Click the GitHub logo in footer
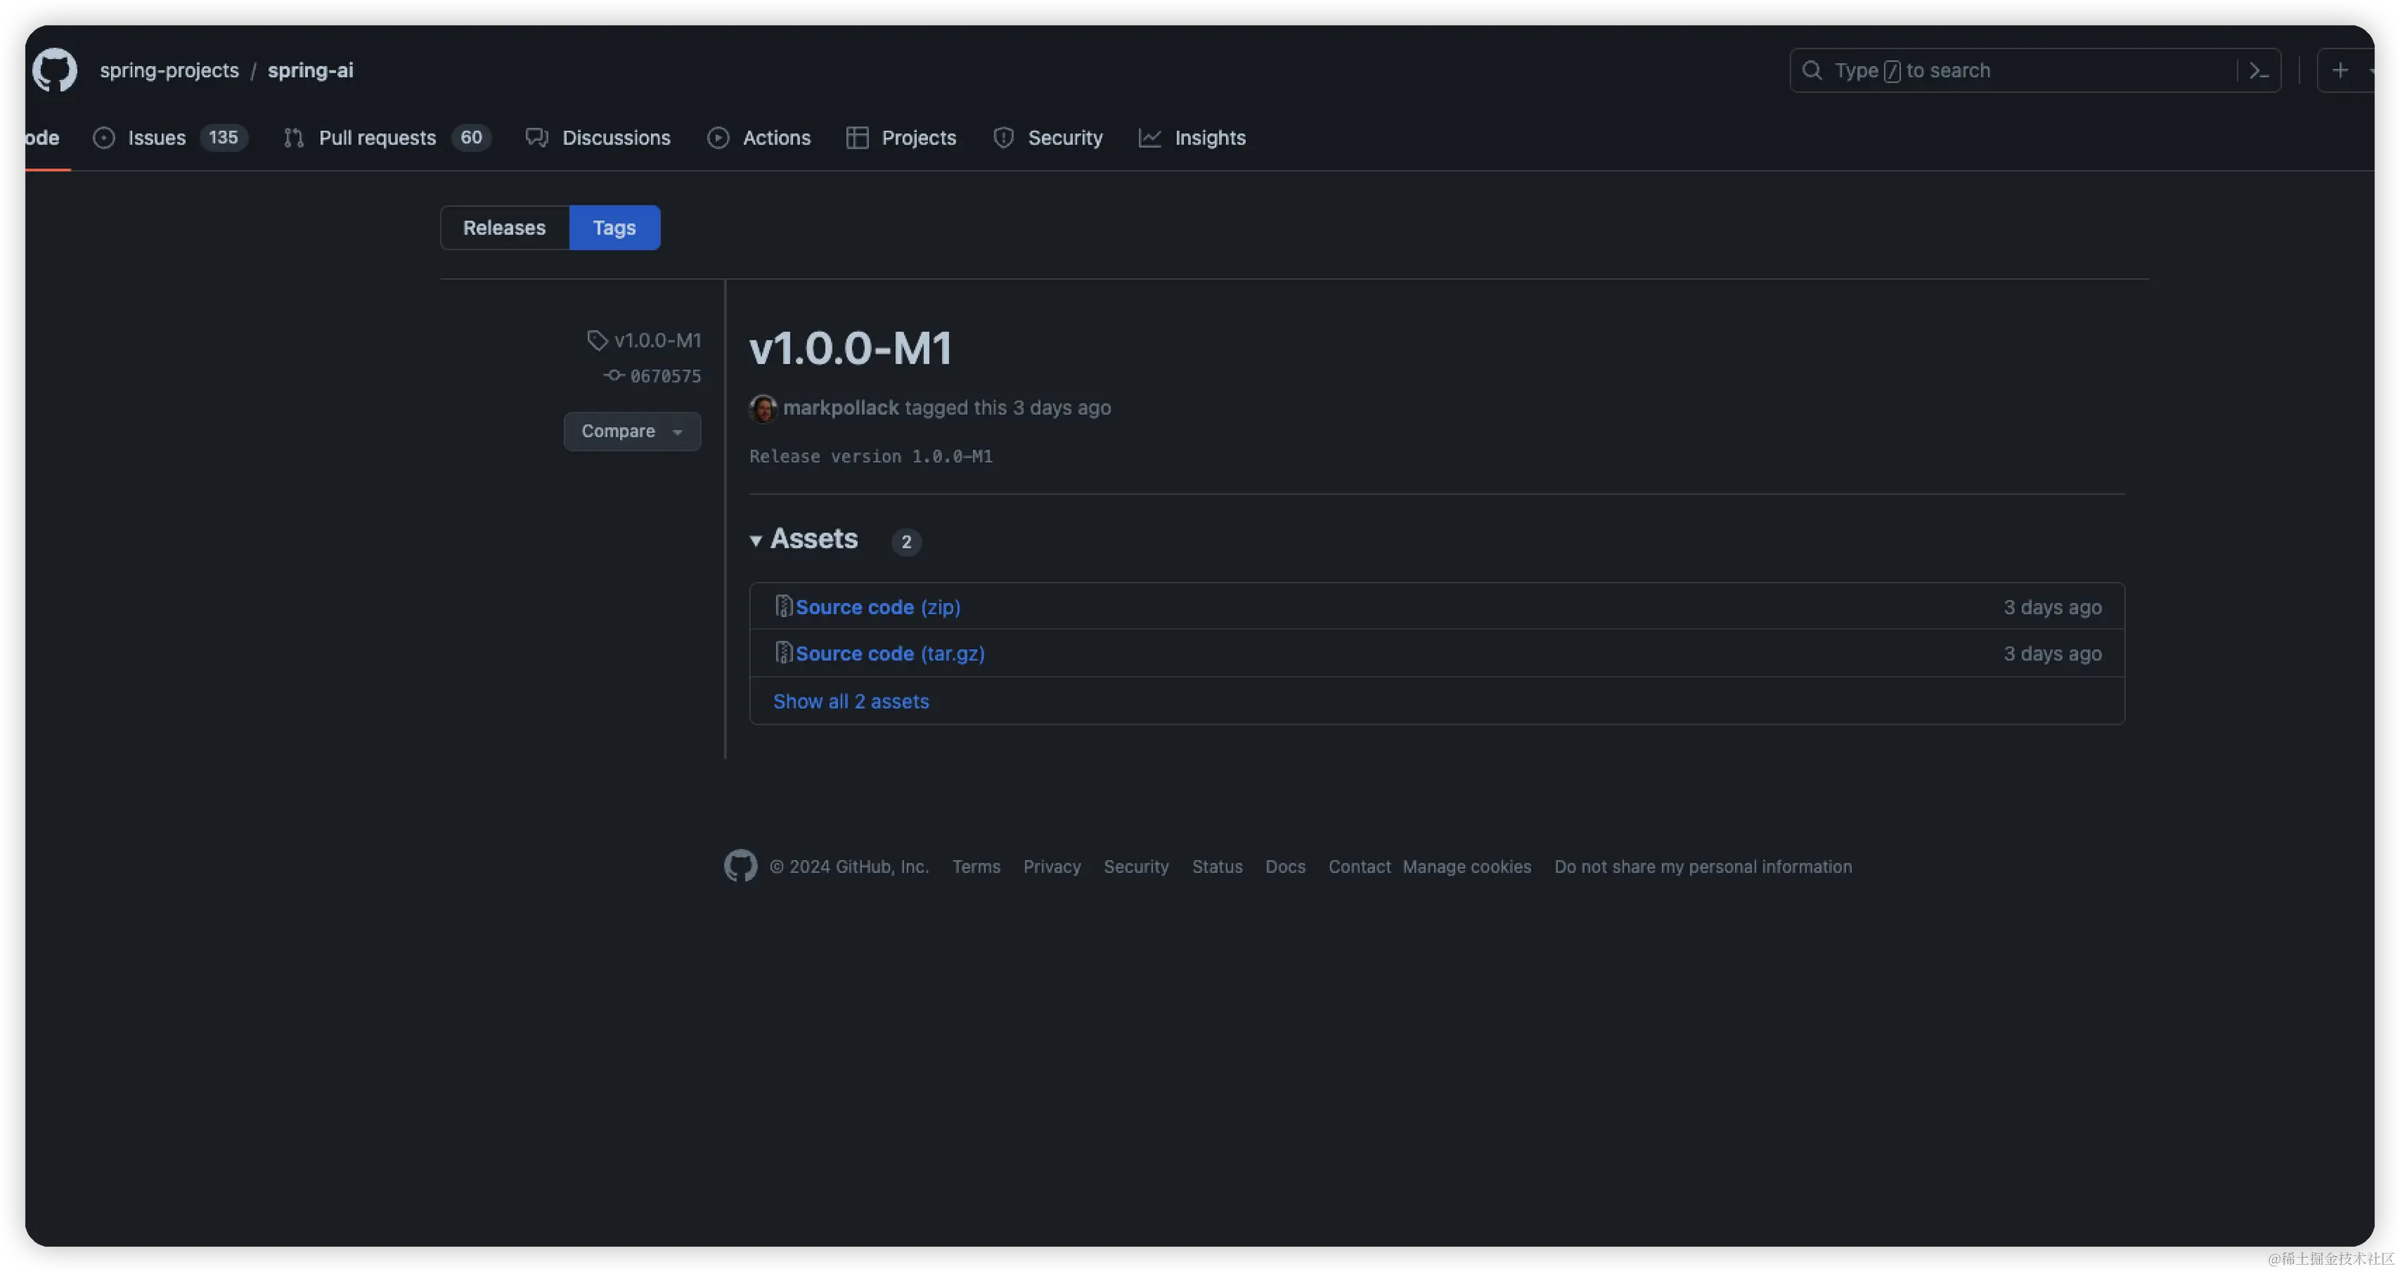This screenshot has width=2400, height=1272. point(740,866)
